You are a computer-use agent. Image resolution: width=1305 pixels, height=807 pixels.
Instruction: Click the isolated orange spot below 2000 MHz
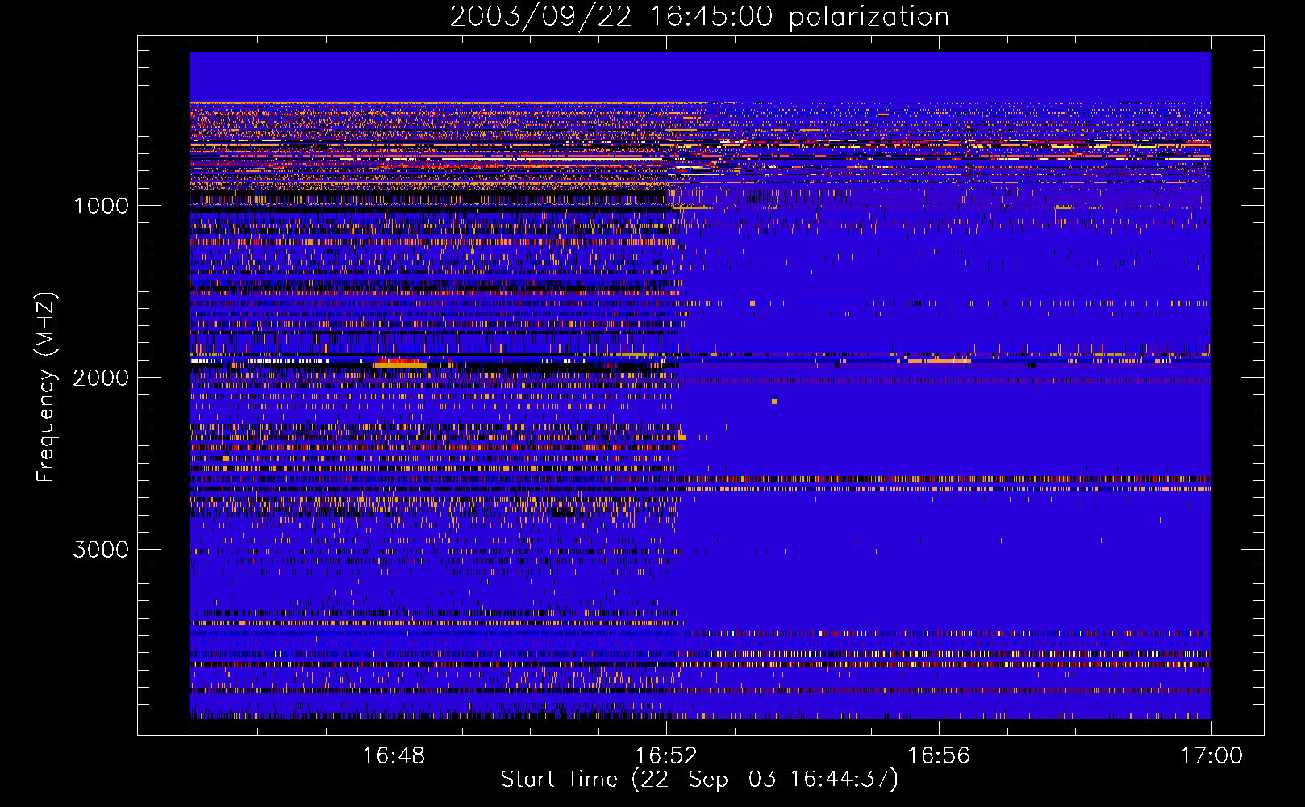pos(774,401)
